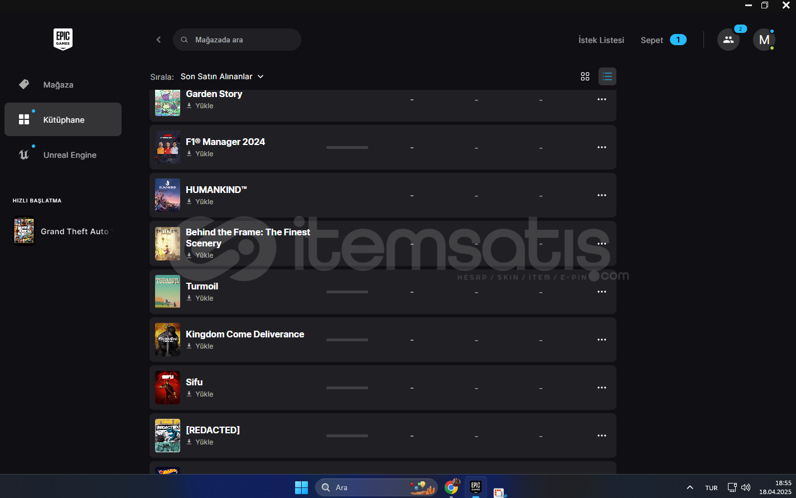Open more options for Kingdom Come Deliverance

602,340
